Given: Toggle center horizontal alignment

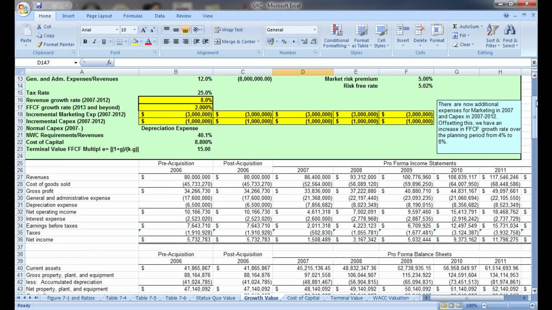Looking at the screenshot, I should [176, 42].
